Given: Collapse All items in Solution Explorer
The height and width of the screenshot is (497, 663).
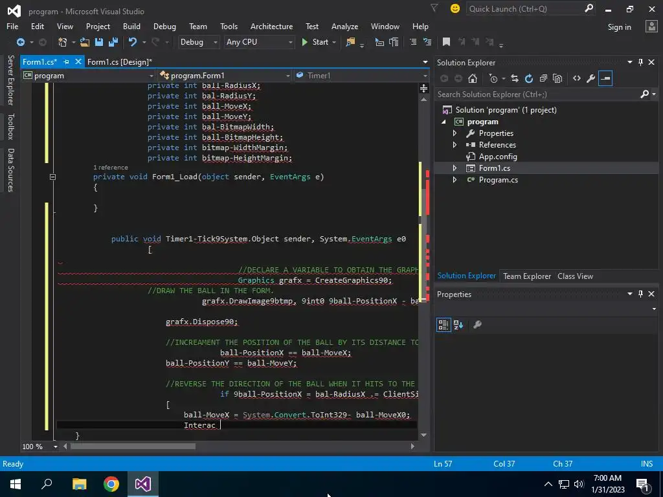Looking at the screenshot, I should coord(543,78).
